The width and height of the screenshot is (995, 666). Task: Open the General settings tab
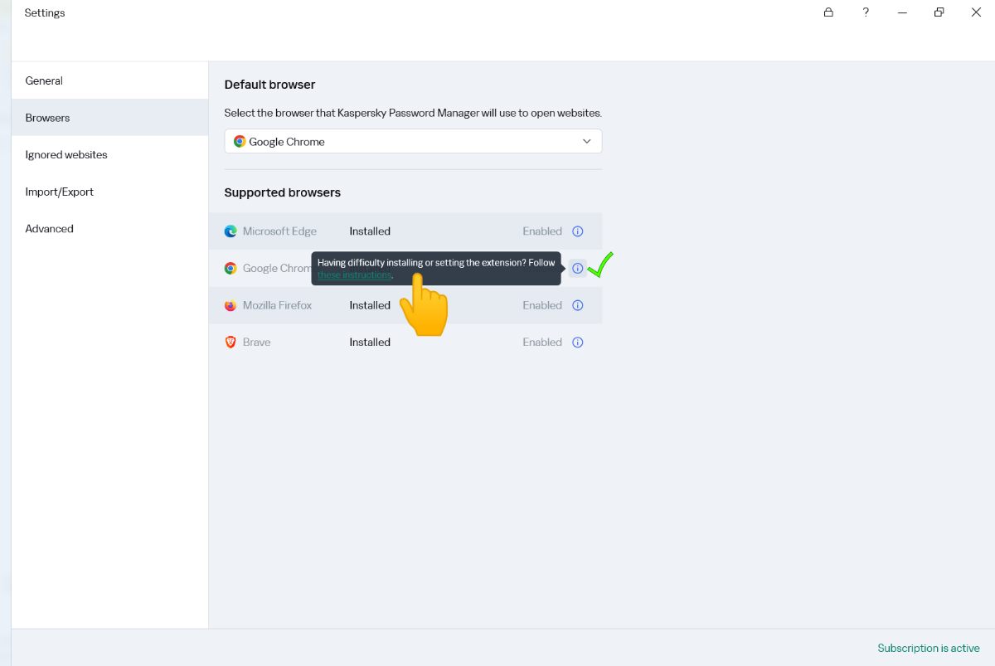click(109, 80)
